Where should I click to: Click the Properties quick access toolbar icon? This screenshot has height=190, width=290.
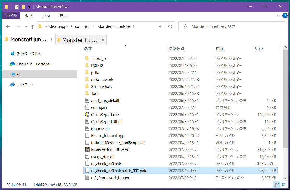point(17,7)
